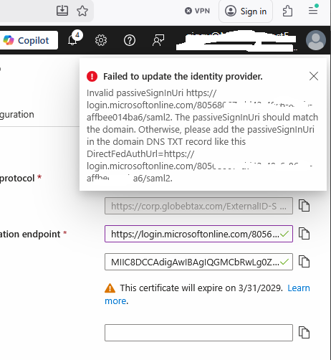Copy the corp.globebtax.com issuer URI
331x360 pixels.
(304, 206)
